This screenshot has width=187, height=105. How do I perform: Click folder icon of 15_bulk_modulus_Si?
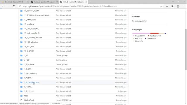click(x=21, y=33)
